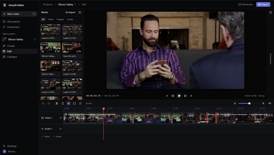The height and width of the screenshot is (155, 274).
Task: Add a new Video track
Action: tap(46, 137)
